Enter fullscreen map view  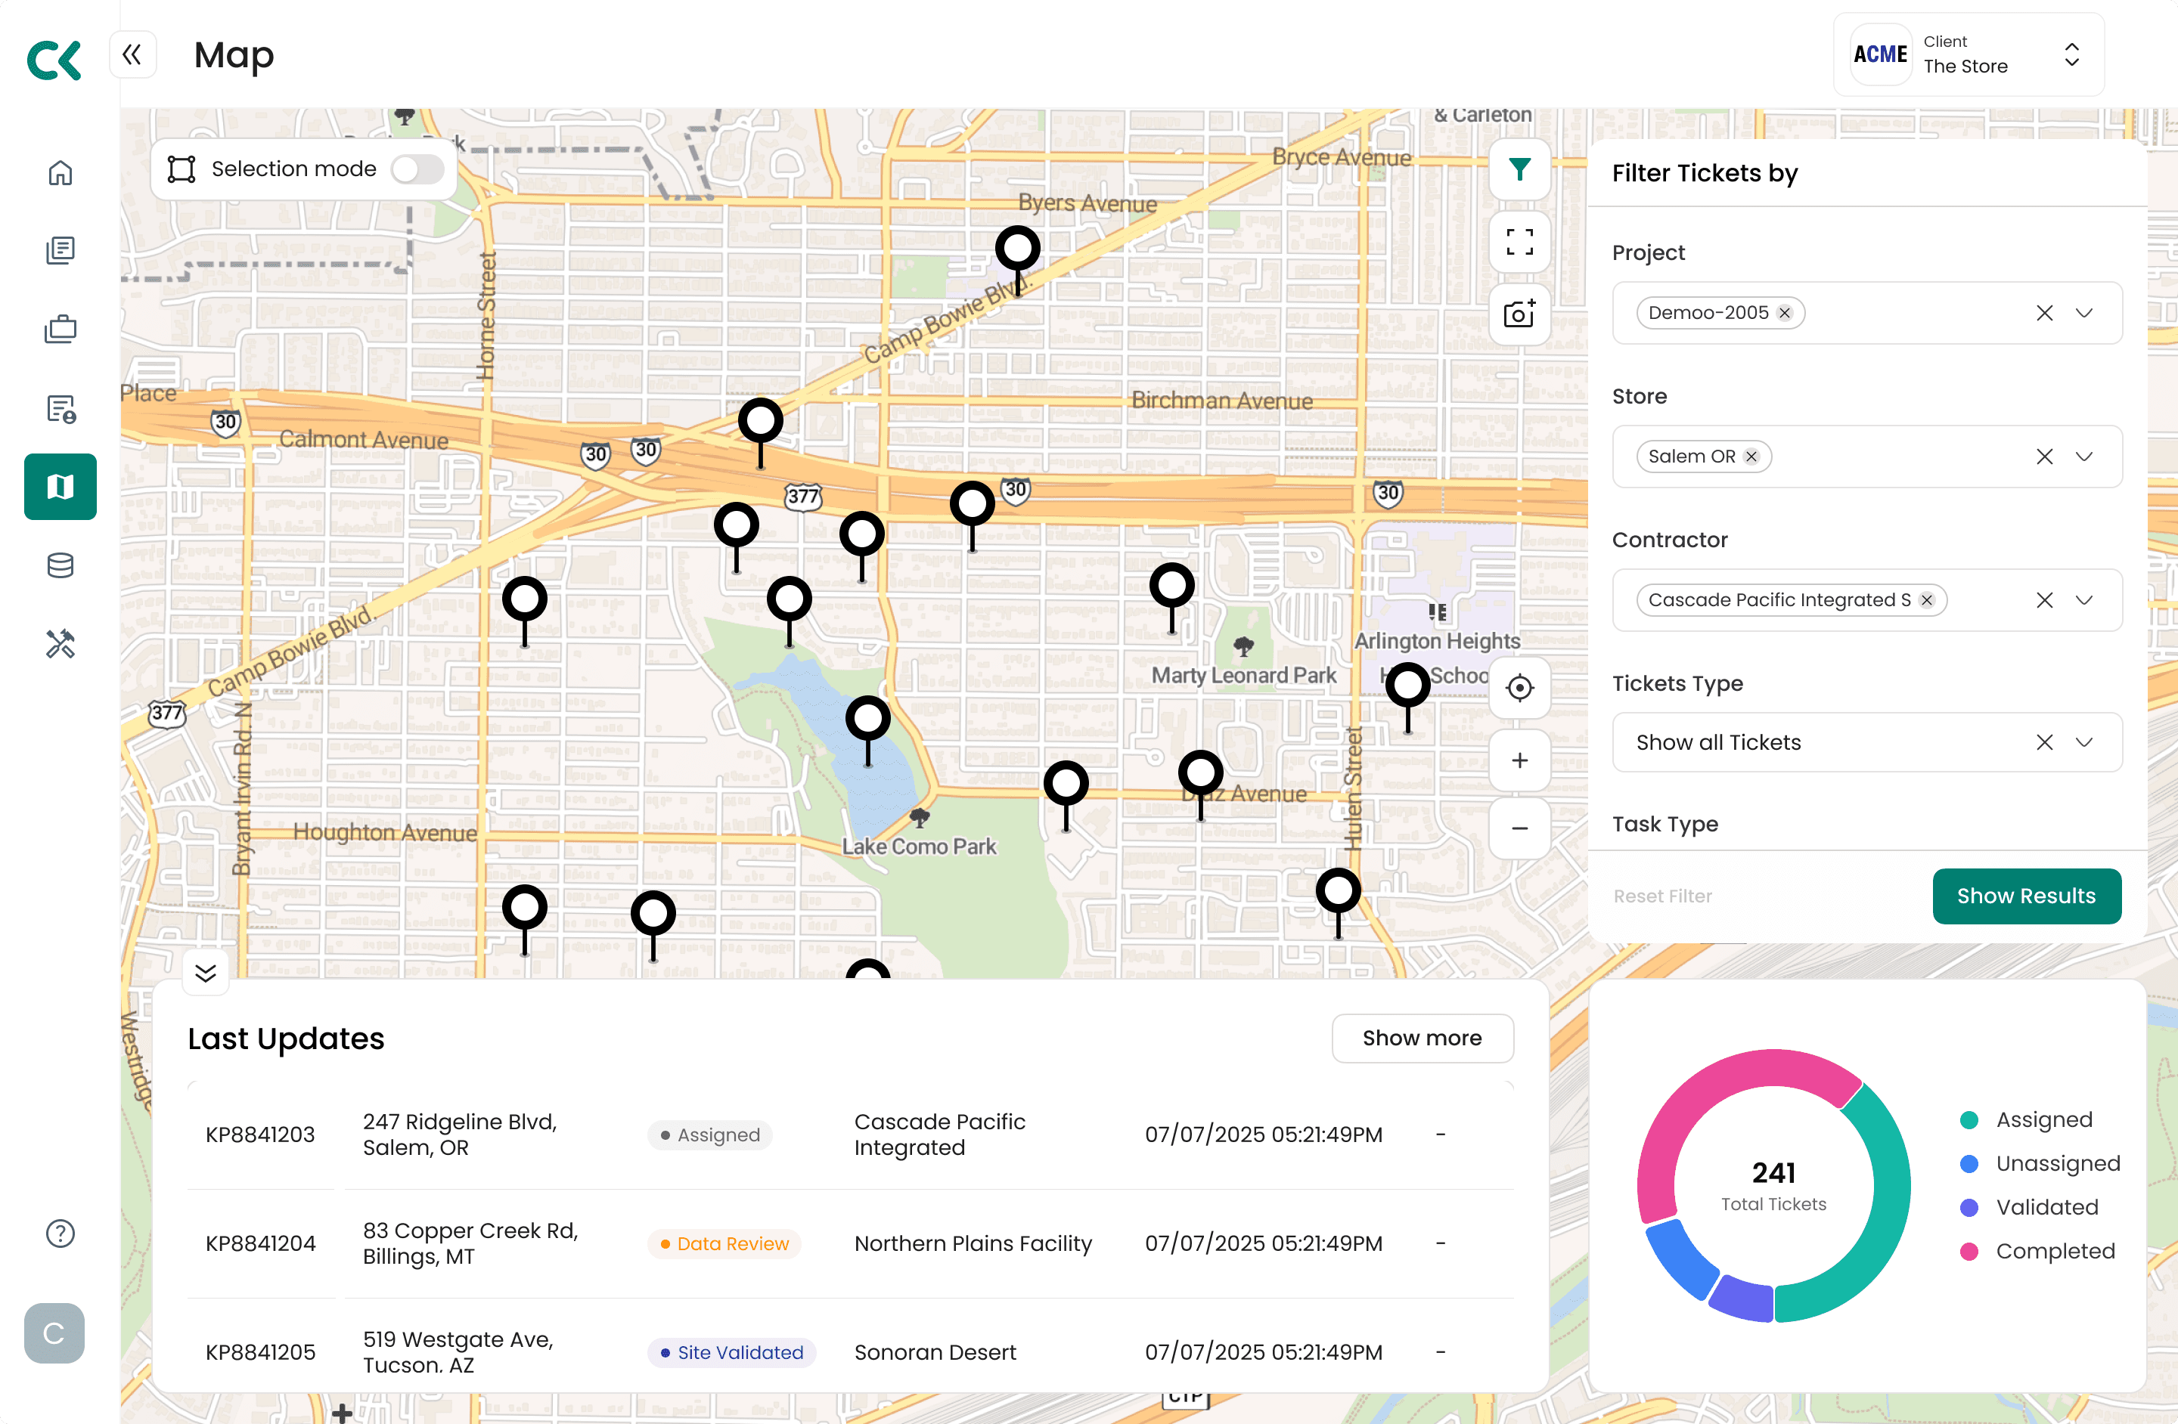tap(1519, 243)
